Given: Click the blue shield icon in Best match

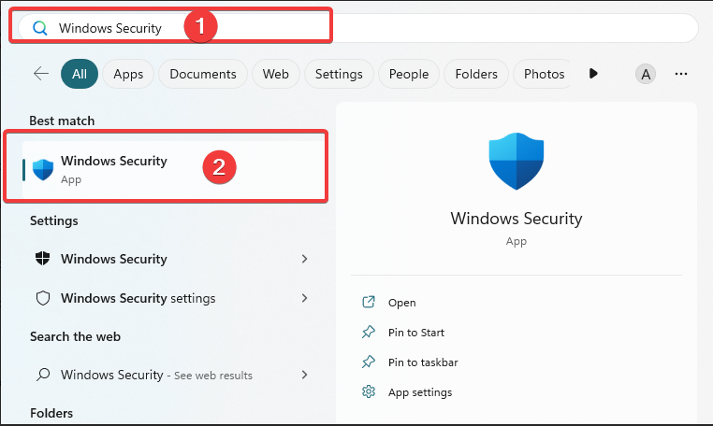Looking at the screenshot, I should click(x=43, y=169).
